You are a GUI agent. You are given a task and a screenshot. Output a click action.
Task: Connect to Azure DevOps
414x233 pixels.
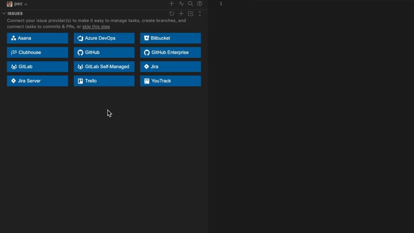[104, 38]
